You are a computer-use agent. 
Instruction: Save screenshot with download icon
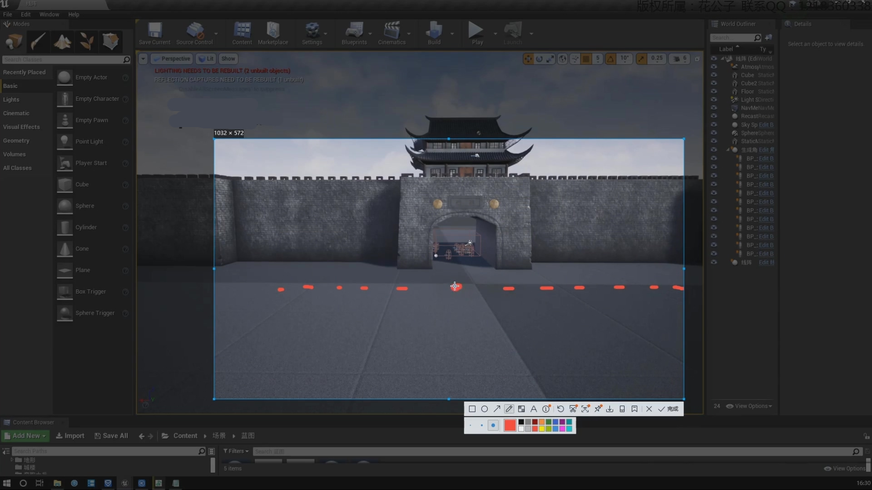[x=609, y=409]
